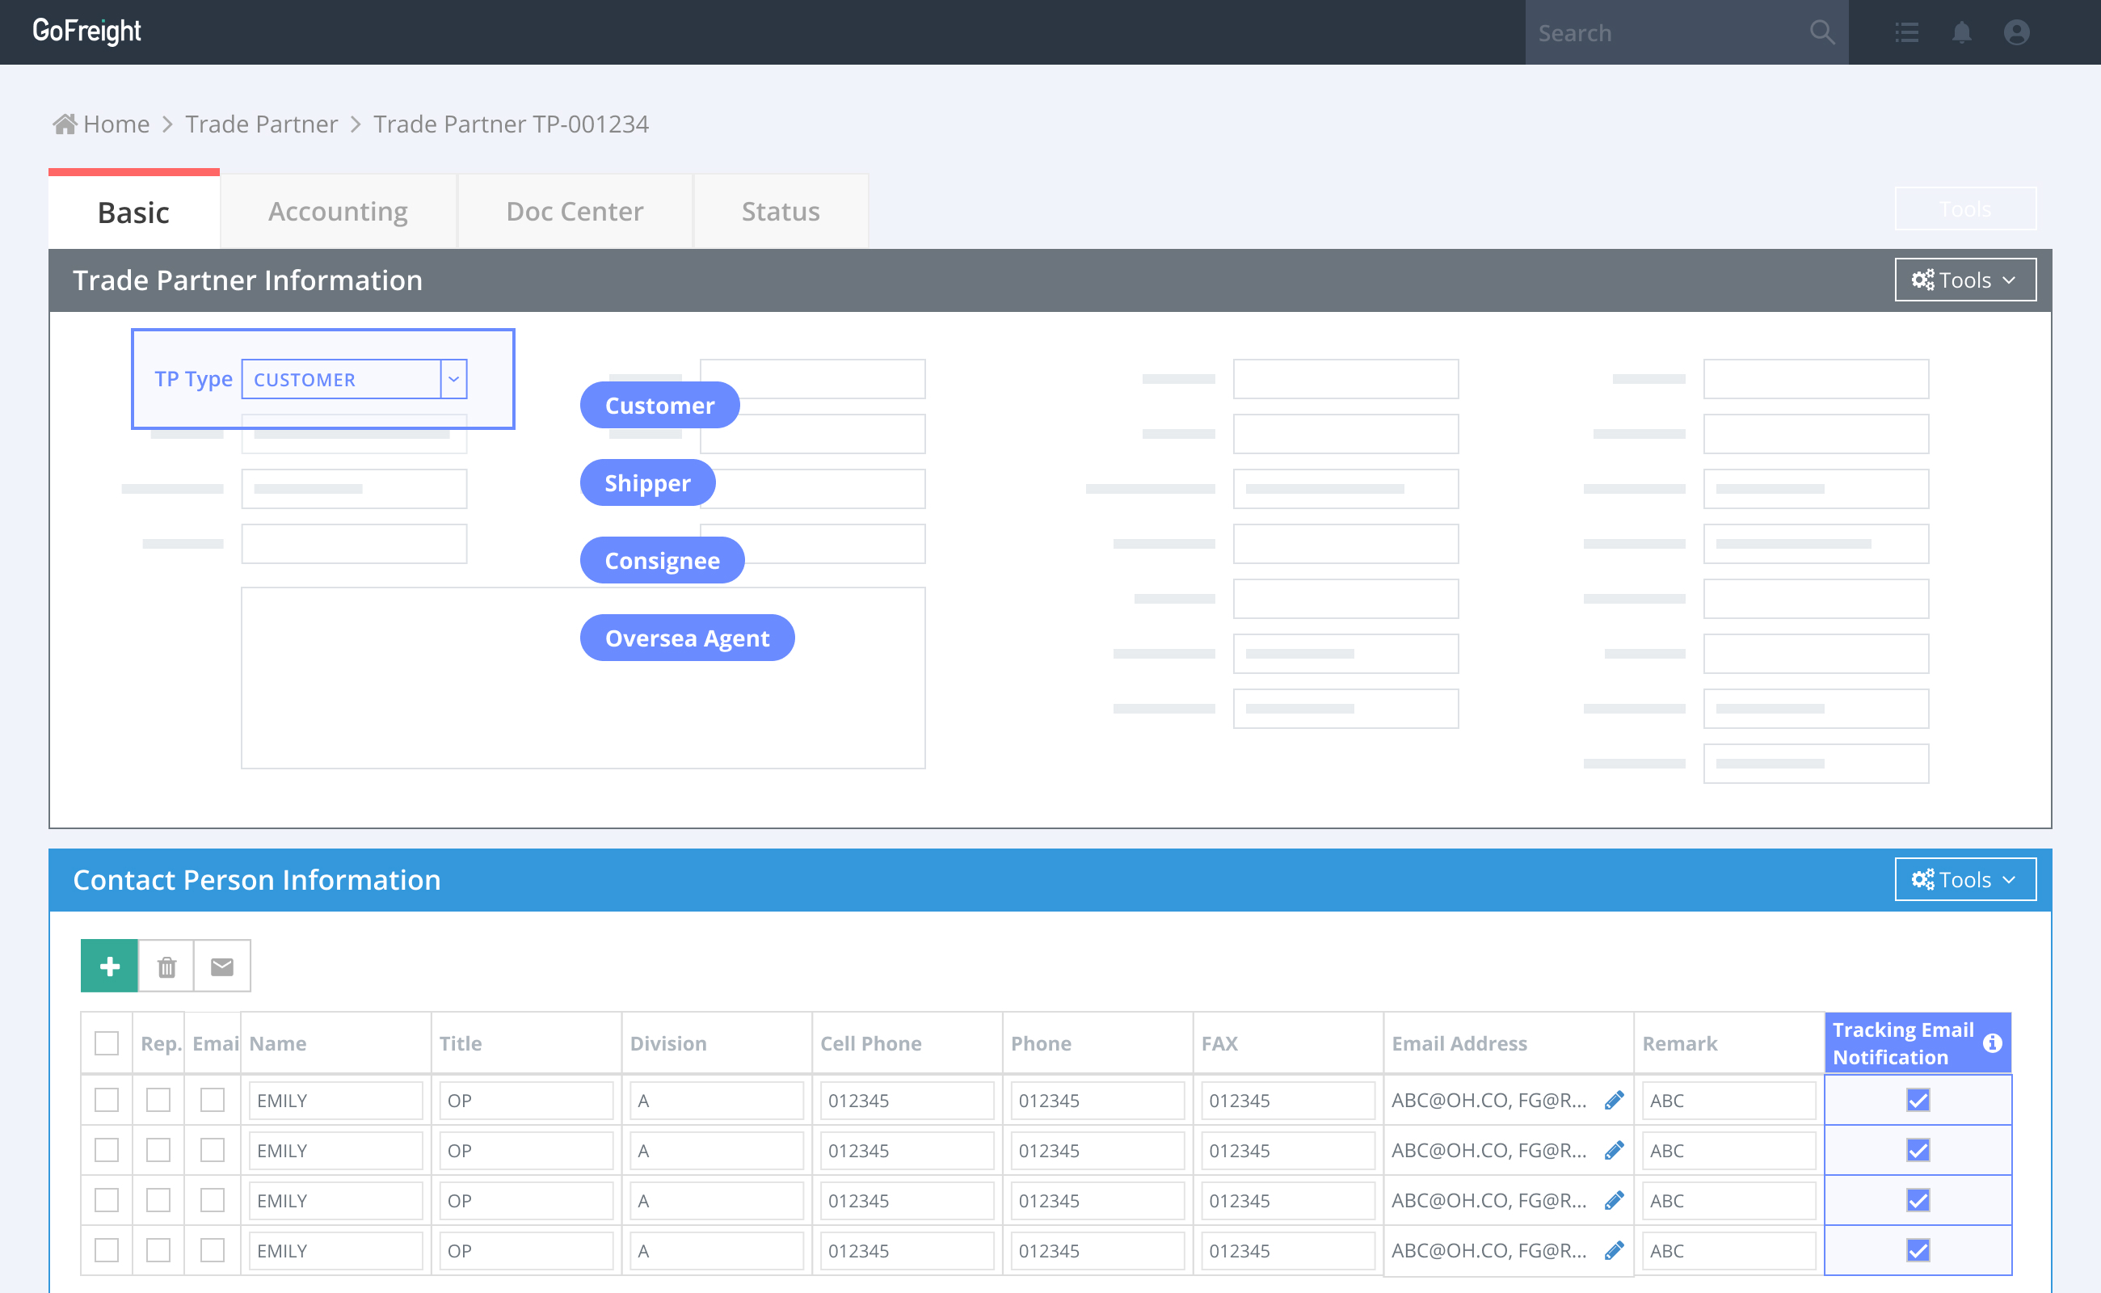The width and height of the screenshot is (2101, 1293).
Task: Click the Search input field
Action: (1659, 32)
